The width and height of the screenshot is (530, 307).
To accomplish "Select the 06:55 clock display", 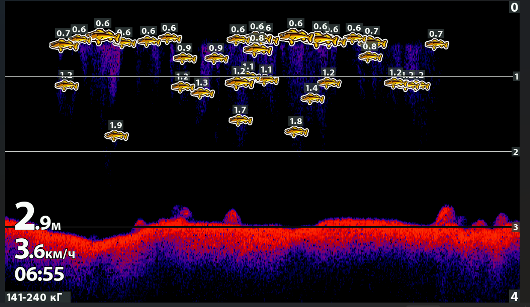I will click(x=39, y=274).
